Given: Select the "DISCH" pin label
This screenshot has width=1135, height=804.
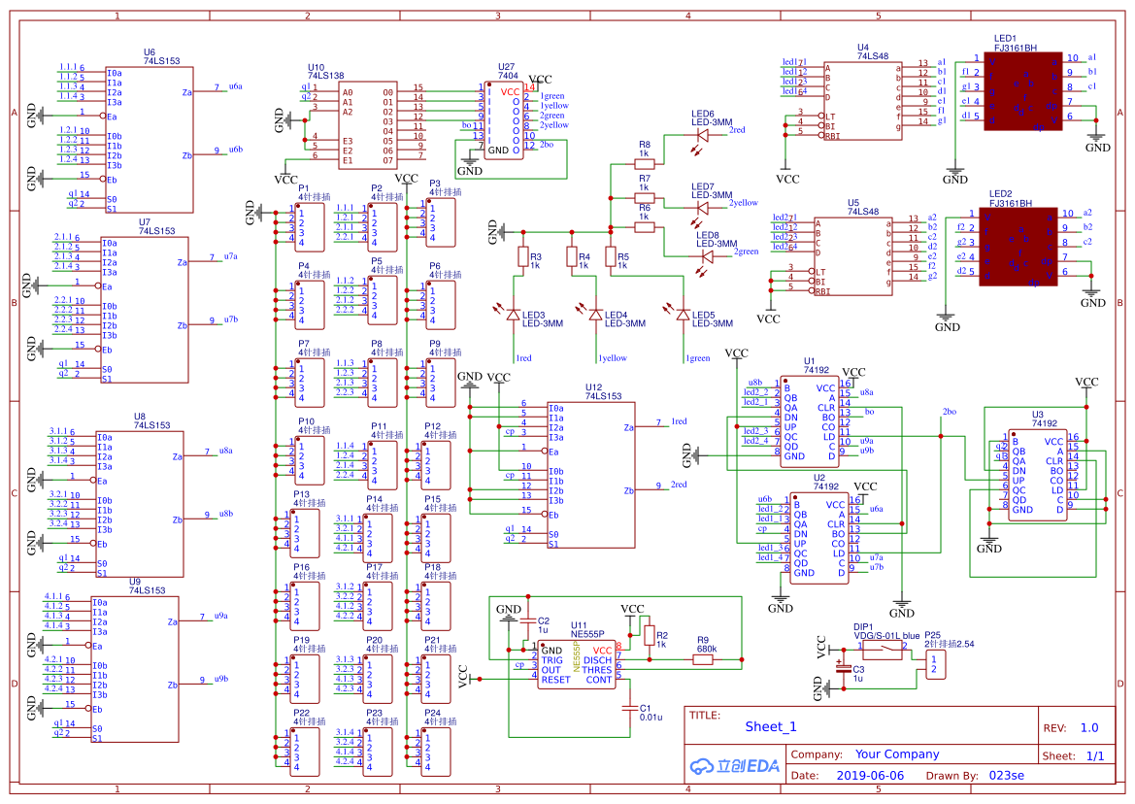Looking at the screenshot, I should point(598,660).
